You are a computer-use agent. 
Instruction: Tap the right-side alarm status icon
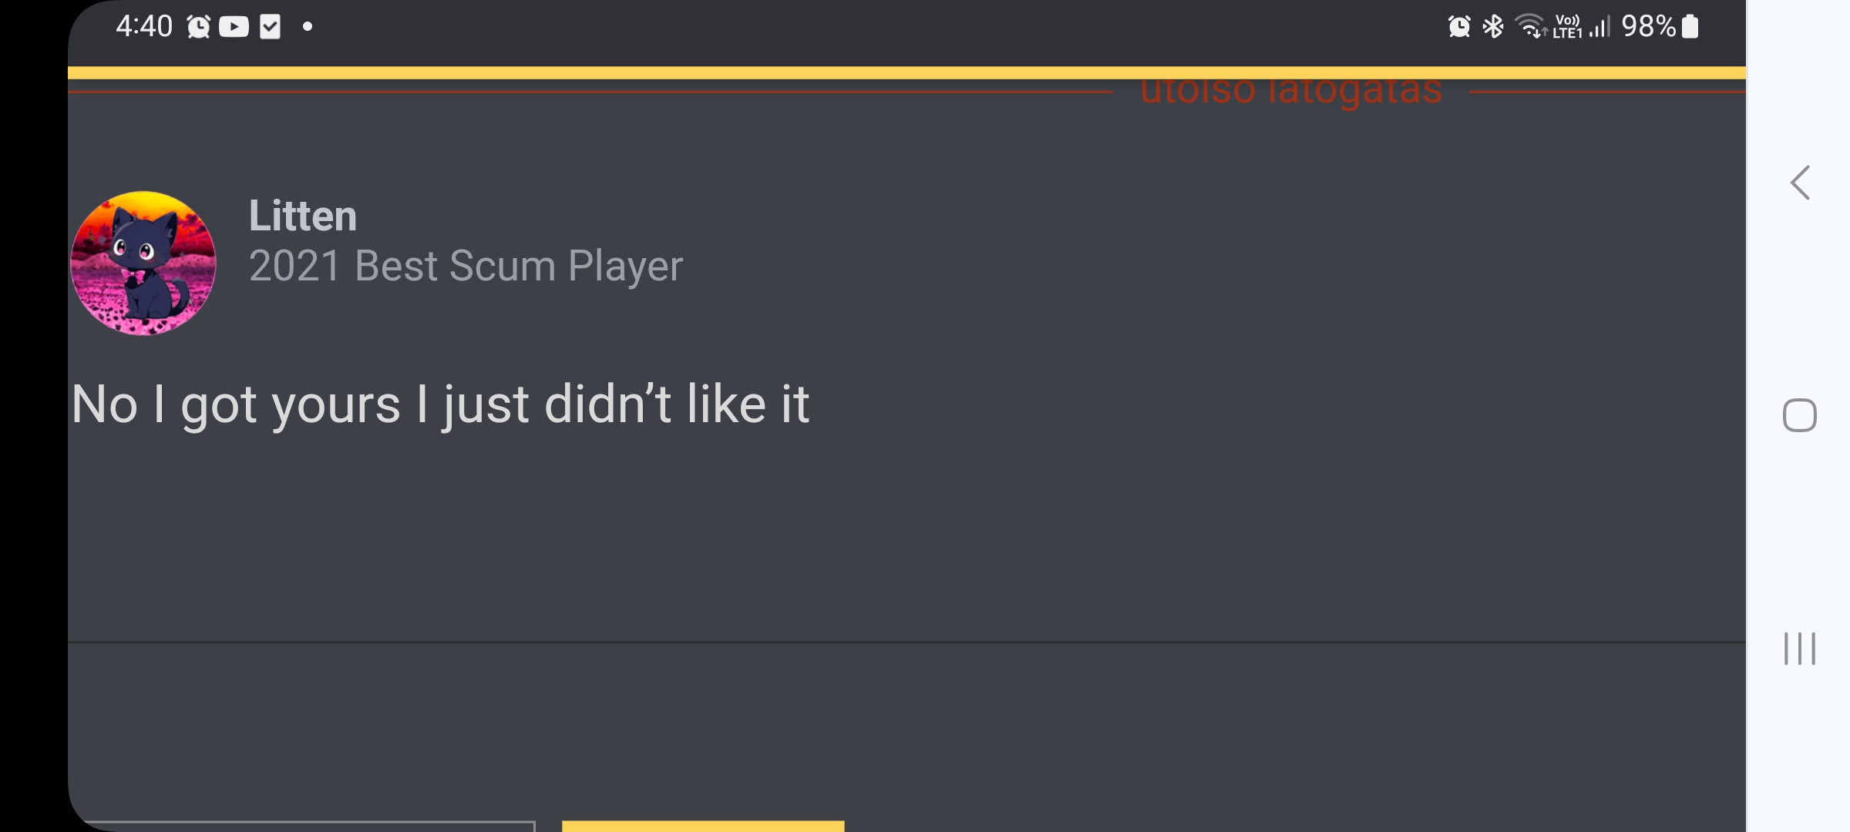[x=1459, y=26]
